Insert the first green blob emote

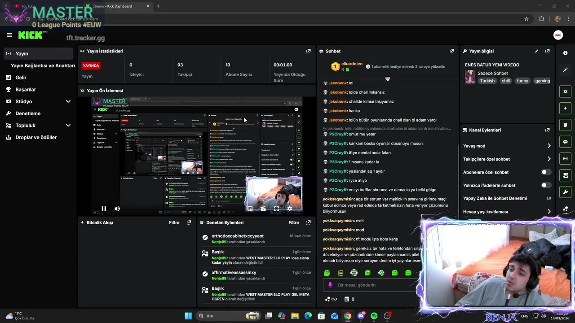[x=327, y=273]
